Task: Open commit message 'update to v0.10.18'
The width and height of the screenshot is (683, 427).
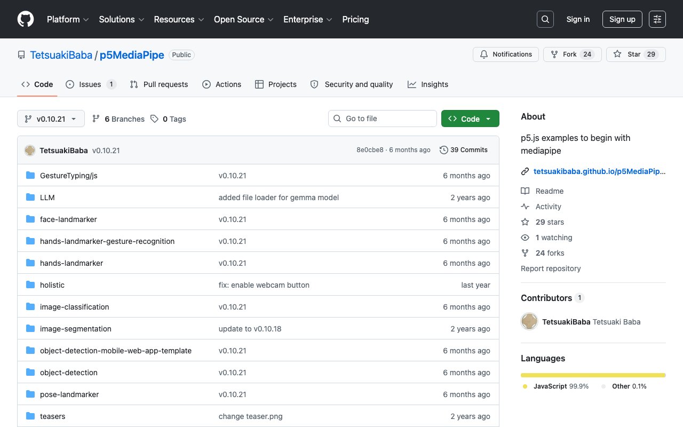Action: [x=250, y=329]
